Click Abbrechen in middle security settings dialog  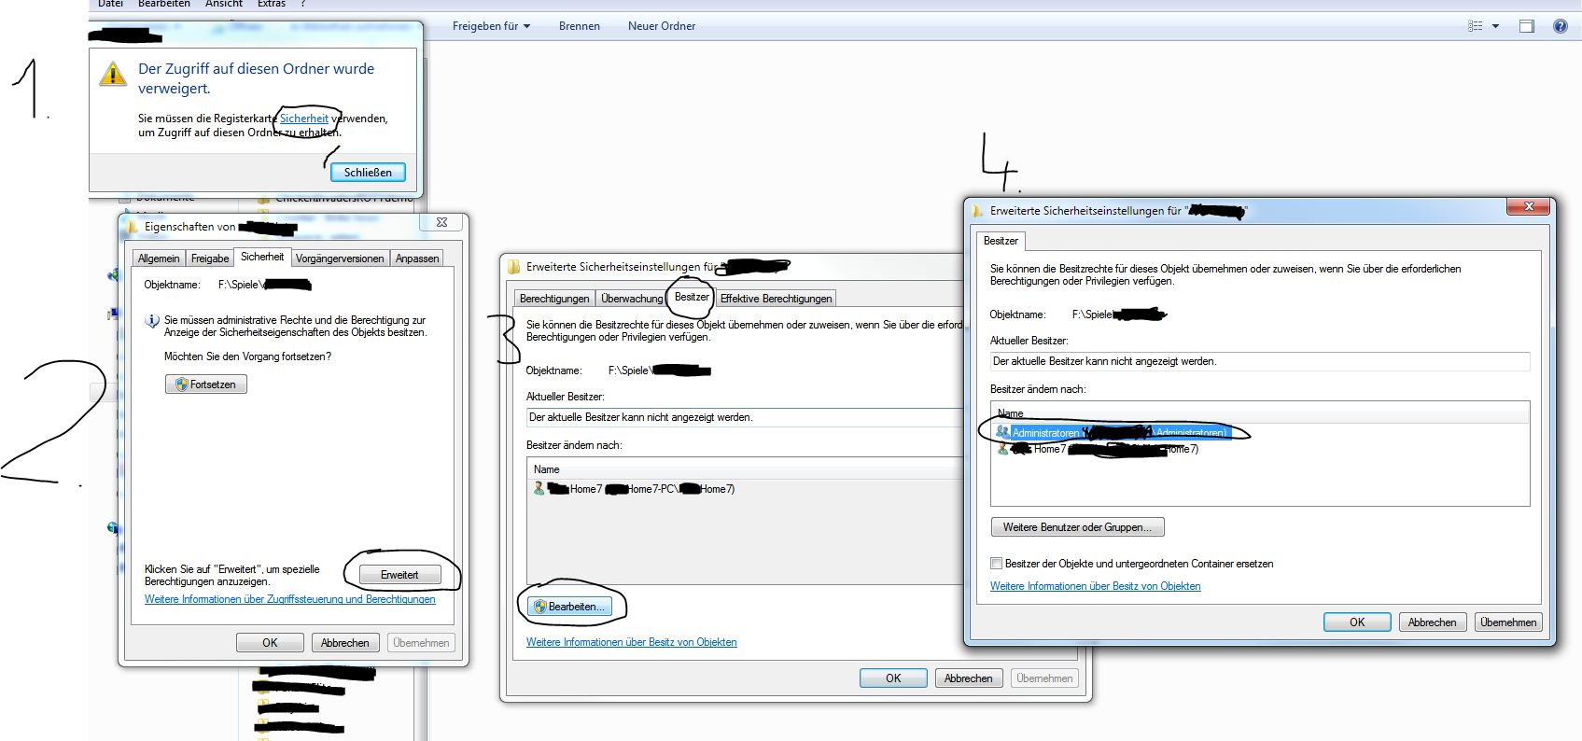(968, 678)
